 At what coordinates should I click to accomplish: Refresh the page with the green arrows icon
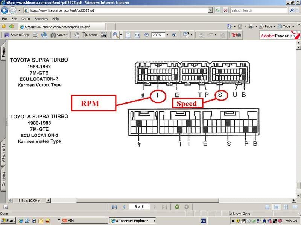coord(218,10)
